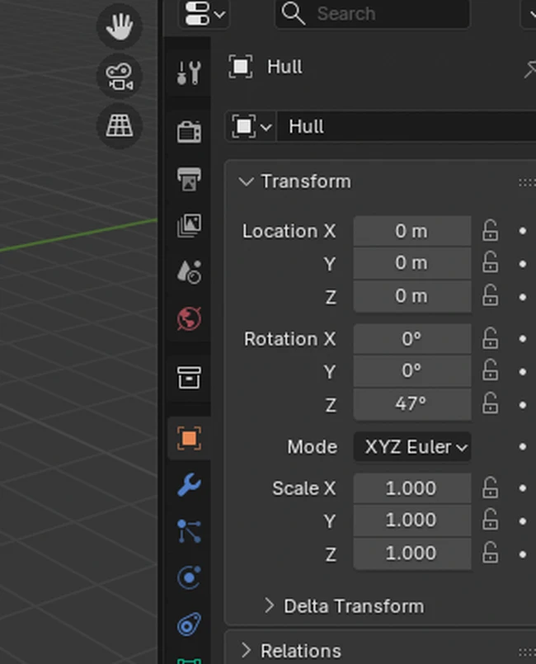Lock the Location X axis
Image resolution: width=536 pixels, height=664 pixels.
(491, 231)
